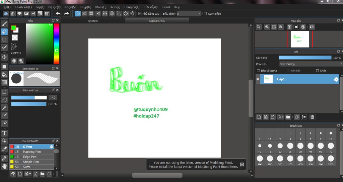Choose brush size 100 preset

click(260, 160)
